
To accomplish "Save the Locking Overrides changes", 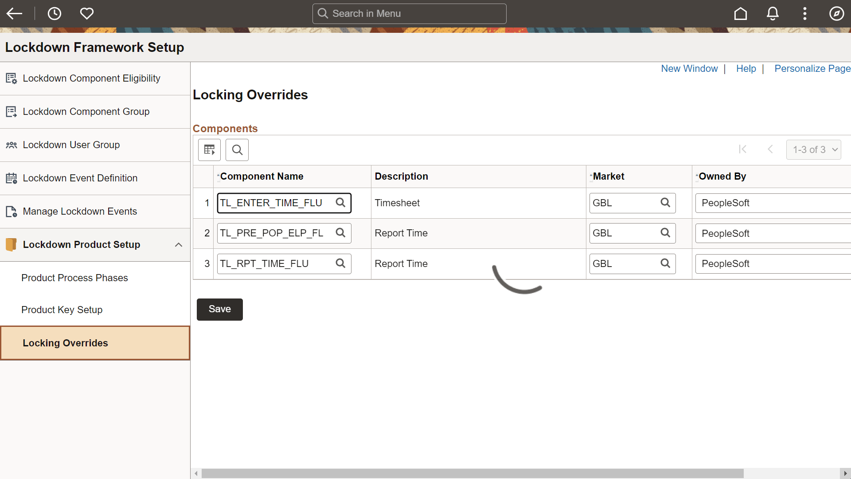I will click(x=219, y=309).
